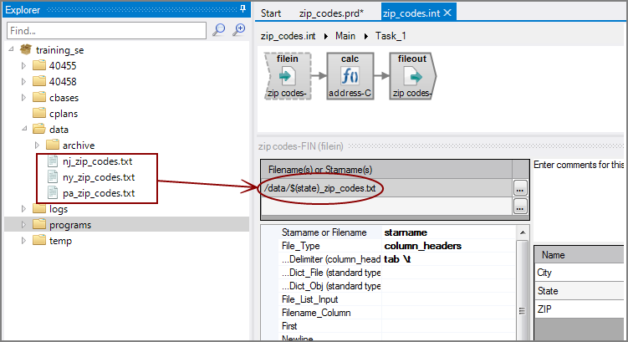Select the ZIP field row
The height and width of the screenshot is (342, 628).
click(x=579, y=309)
